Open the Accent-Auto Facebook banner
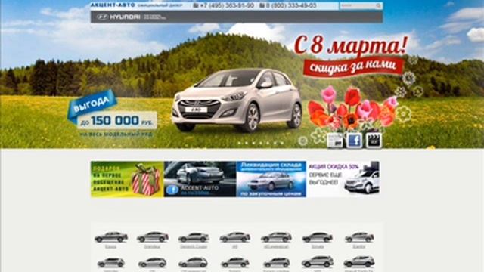Image resolution: width=484 pixels, height=272 pixels. [200, 179]
